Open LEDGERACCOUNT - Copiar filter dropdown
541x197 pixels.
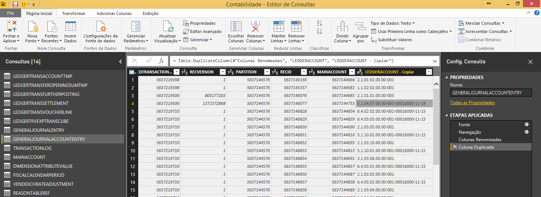point(429,72)
